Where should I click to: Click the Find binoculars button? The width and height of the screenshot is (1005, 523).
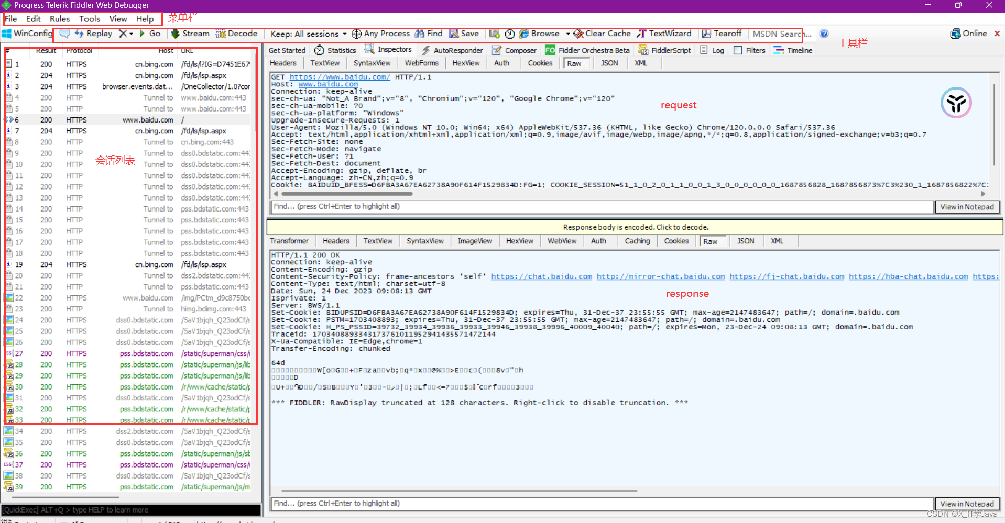click(x=429, y=34)
